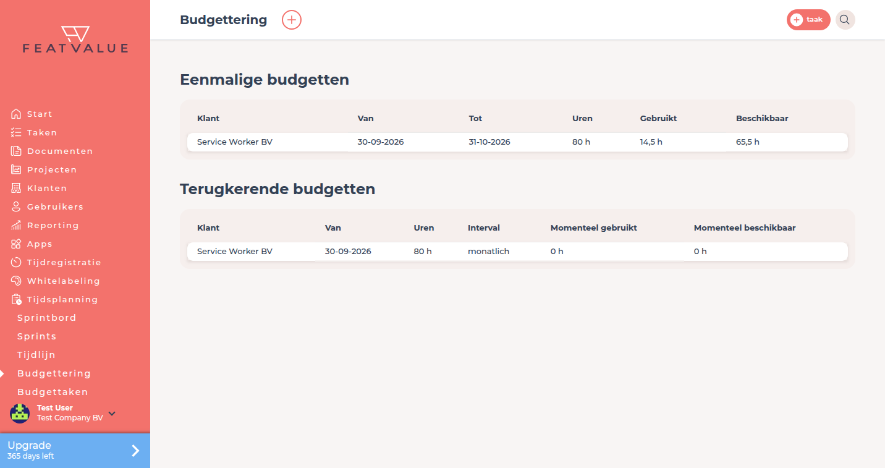This screenshot has height=468, width=885.
Task: Select the Budgettering sidebar item
Action: pos(54,373)
